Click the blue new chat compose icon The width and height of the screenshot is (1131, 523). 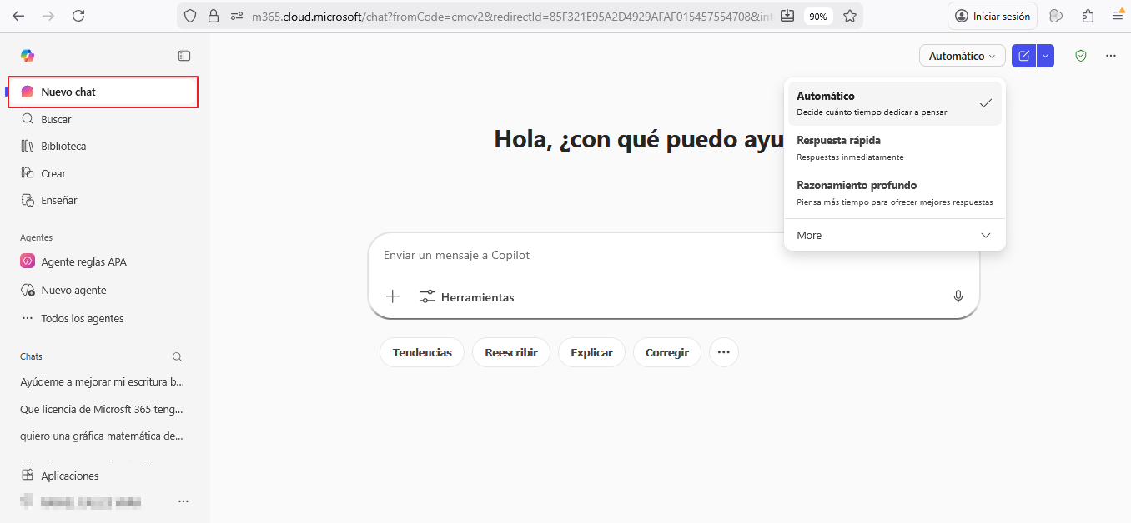tap(1023, 56)
